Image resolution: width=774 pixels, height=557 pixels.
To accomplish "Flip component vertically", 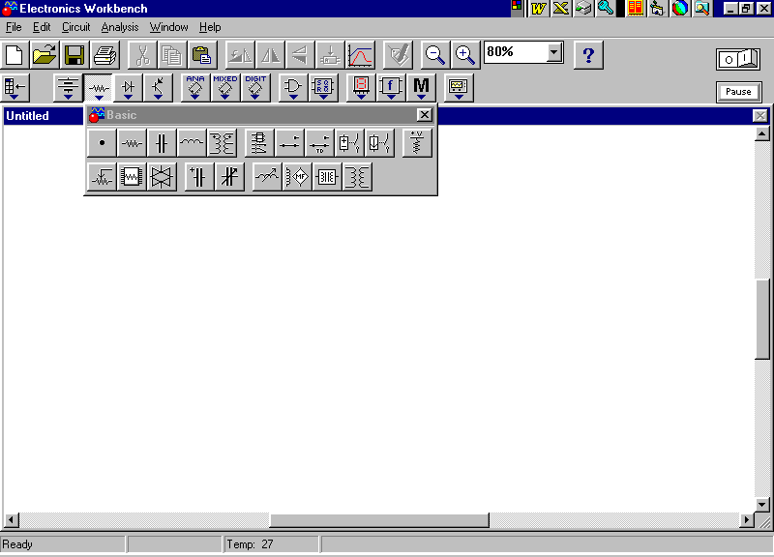I will [300, 55].
